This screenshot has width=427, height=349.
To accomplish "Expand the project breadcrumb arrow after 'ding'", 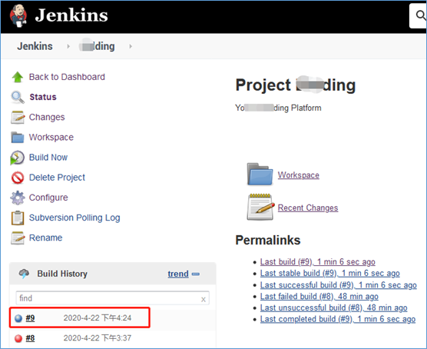I will click(131, 46).
